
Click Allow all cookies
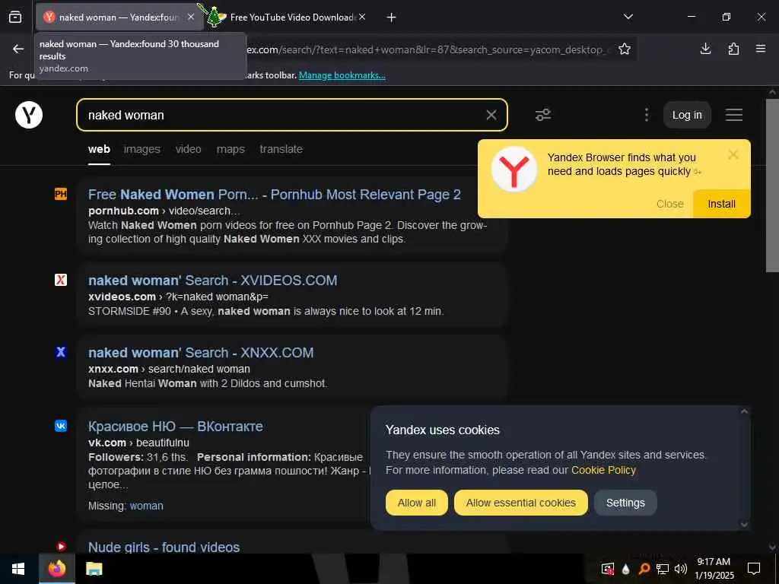(417, 503)
